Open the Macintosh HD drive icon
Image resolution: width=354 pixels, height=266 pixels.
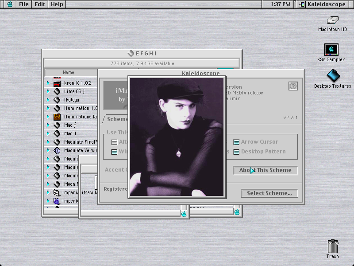point(333,20)
